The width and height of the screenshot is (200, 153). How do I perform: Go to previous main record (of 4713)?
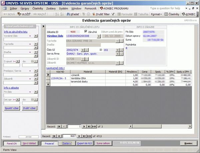click(x=59, y=136)
